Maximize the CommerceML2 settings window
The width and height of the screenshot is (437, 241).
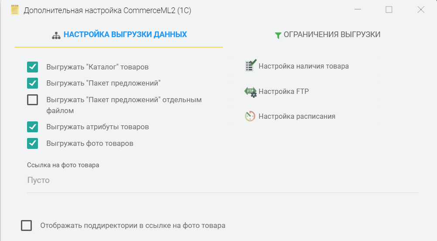tap(389, 10)
